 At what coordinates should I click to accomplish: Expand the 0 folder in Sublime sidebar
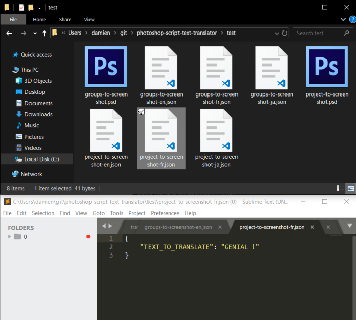pos(9,237)
